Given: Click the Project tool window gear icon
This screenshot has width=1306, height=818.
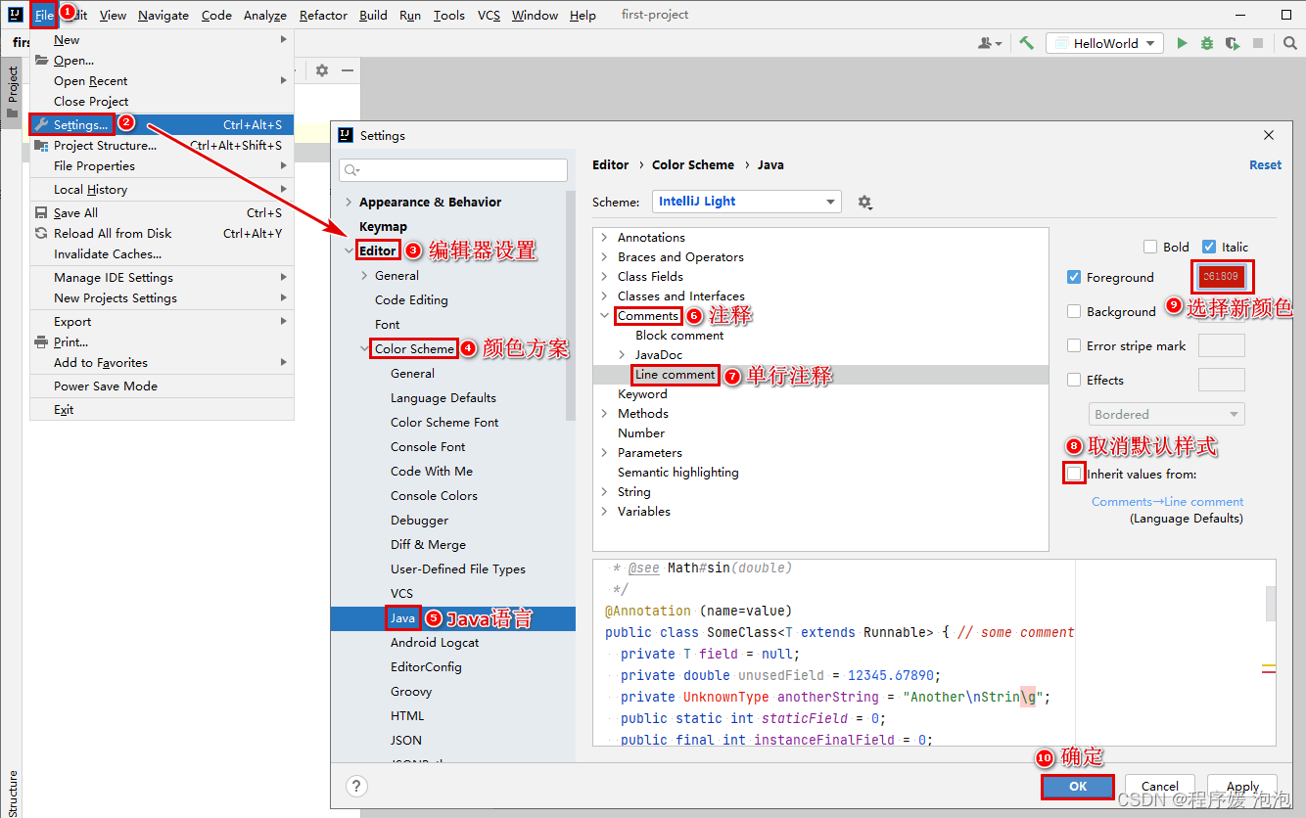Looking at the screenshot, I should click(x=322, y=70).
